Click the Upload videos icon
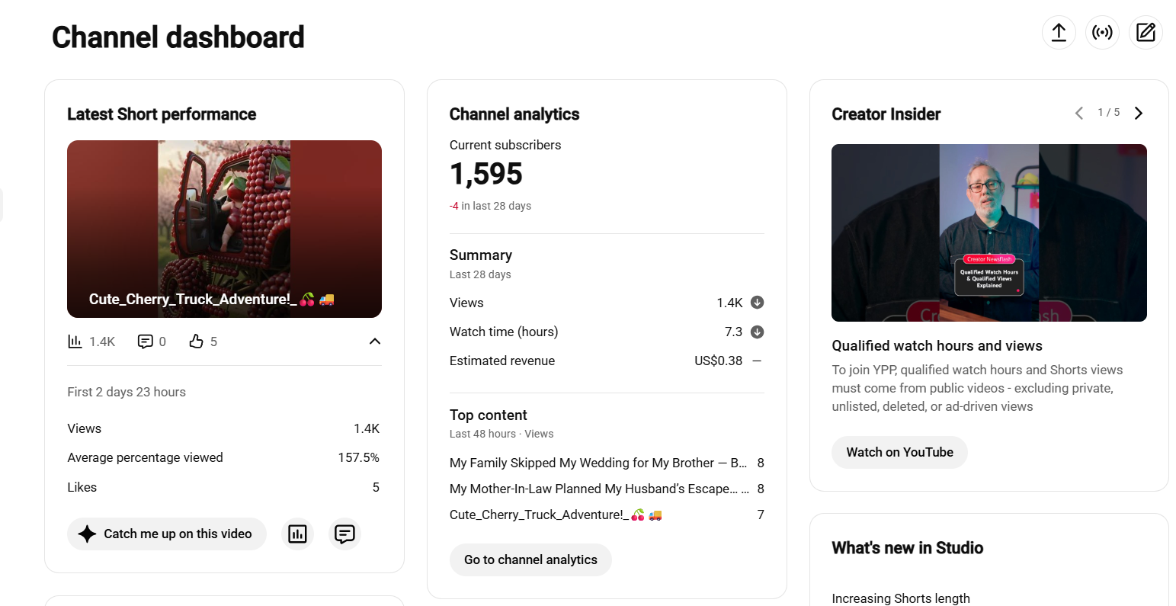 tap(1059, 33)
